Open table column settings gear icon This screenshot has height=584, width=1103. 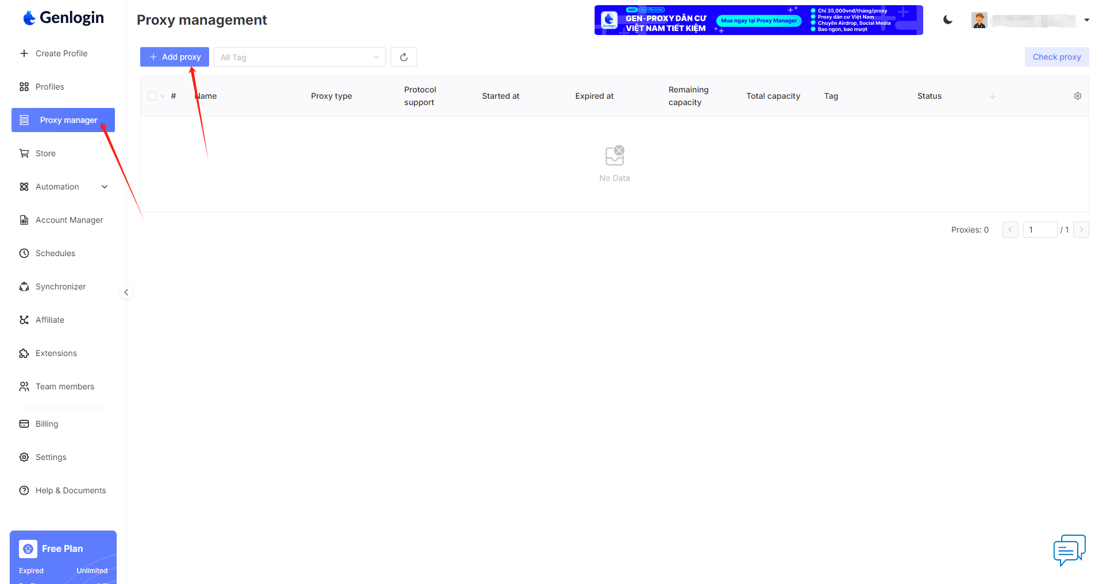point(1077,96)
